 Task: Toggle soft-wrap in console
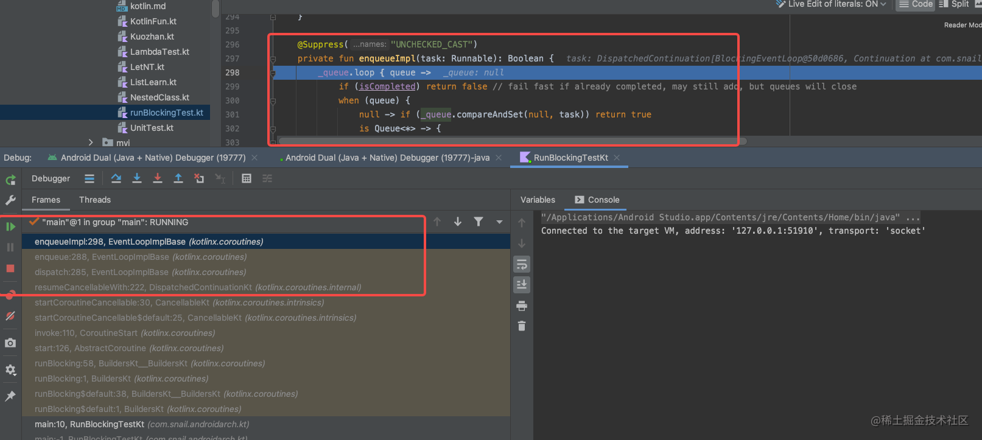[522, 264]
